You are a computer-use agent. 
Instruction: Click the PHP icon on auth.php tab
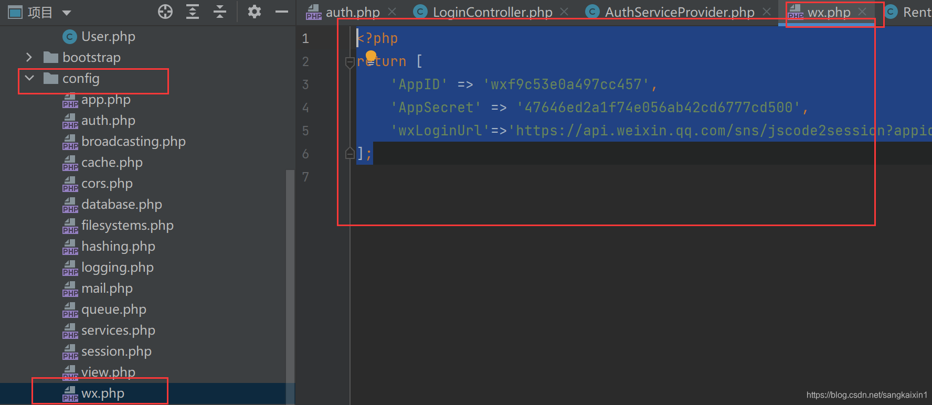313,12
